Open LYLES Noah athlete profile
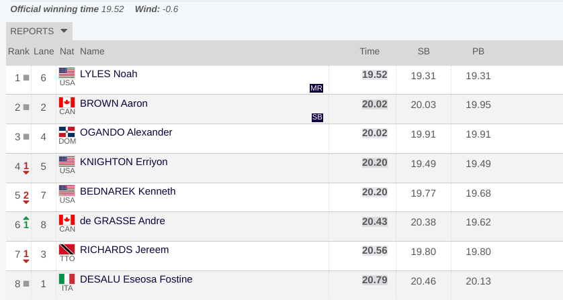This screenshot has width=563, height=300. click(108, 74)
